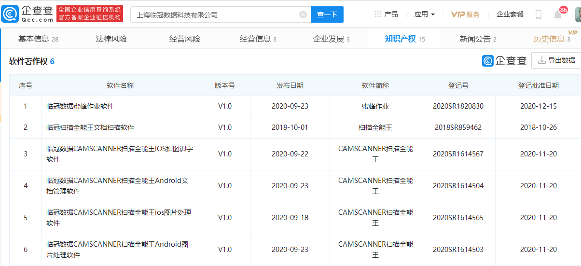Click the 导出数据 export button
Viewport: 581px width, 266px height.
[556, 60]
